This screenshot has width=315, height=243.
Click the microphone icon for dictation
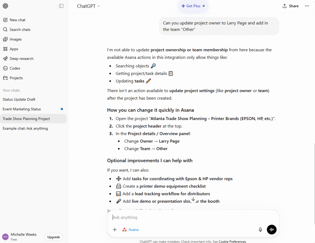tap(260, 229)
